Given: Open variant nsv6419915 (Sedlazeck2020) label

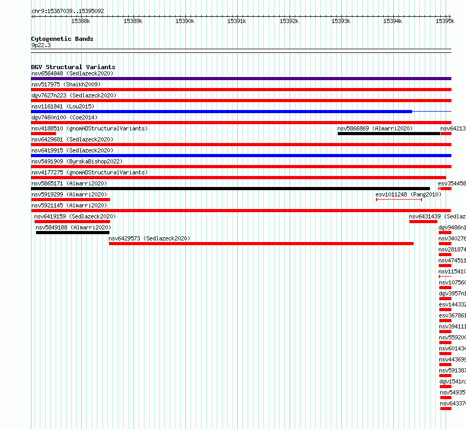Looking at the screenshot, I should (72, 150).
